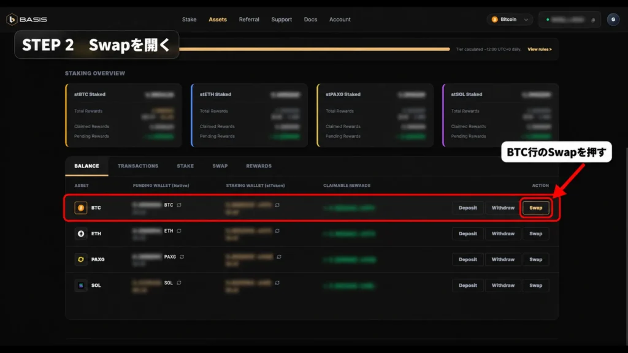This screenshot has height=353, width=628.
Task: Click the STAKING WALLET (stToken) column header
Action: tap(255, 185)
